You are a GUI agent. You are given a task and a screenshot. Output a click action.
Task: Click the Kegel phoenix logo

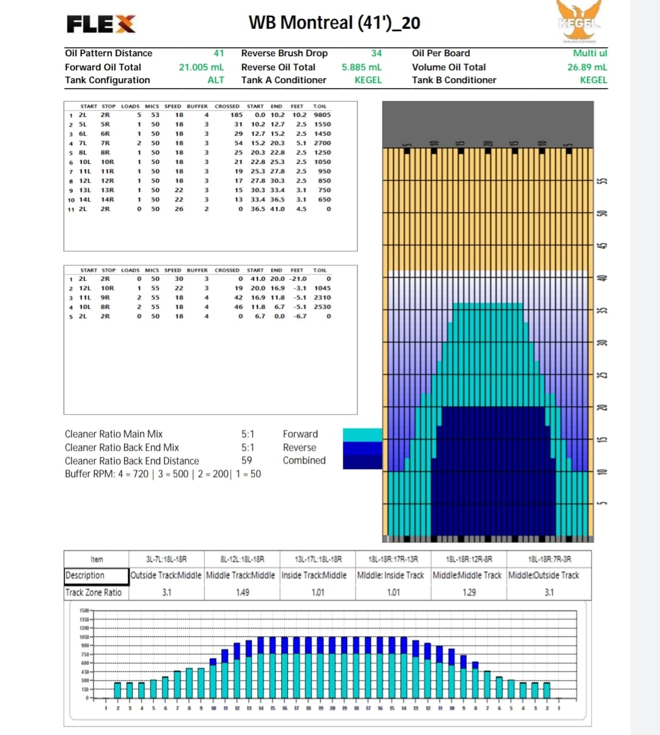click(579, 21)
